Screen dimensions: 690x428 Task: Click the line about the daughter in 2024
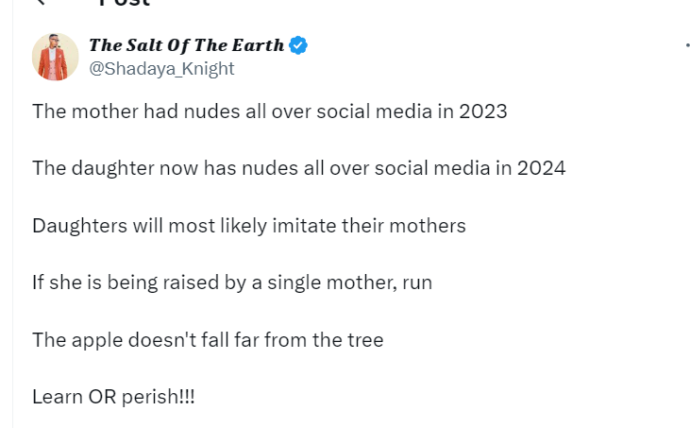click(299, 168)
